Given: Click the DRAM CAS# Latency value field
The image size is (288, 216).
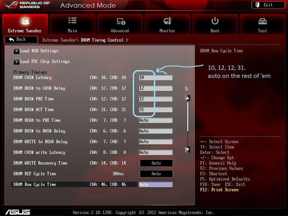Looking at the screenshot, I should tap(156, 78).
